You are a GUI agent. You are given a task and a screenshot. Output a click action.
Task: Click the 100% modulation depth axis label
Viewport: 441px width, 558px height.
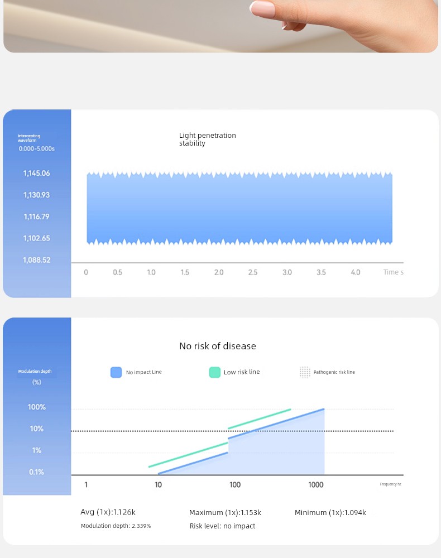point(37,407)
